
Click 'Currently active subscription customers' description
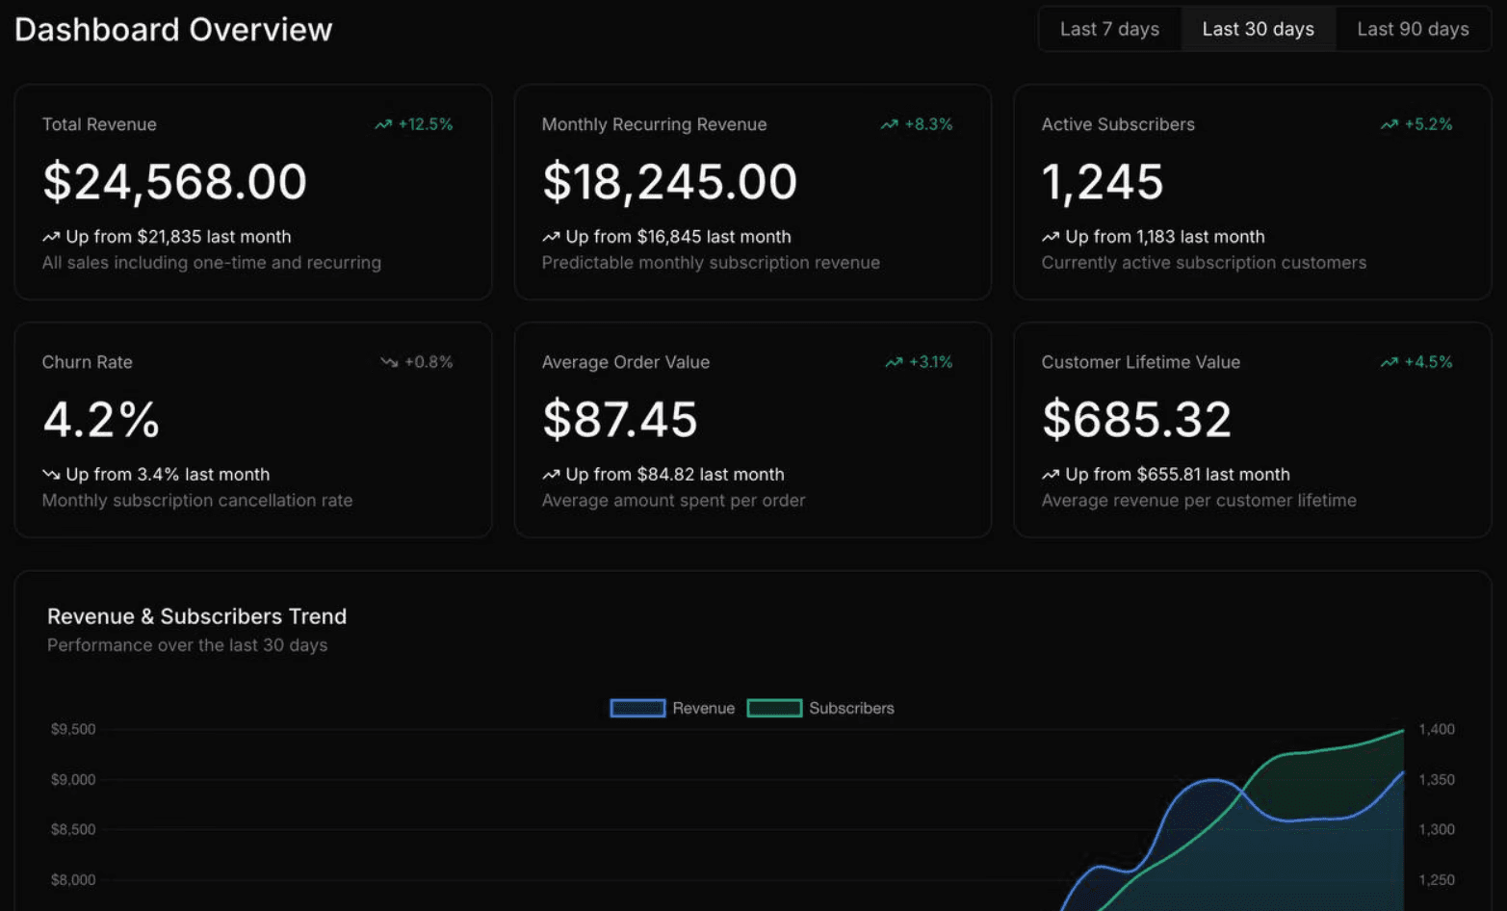(1204, 263)
